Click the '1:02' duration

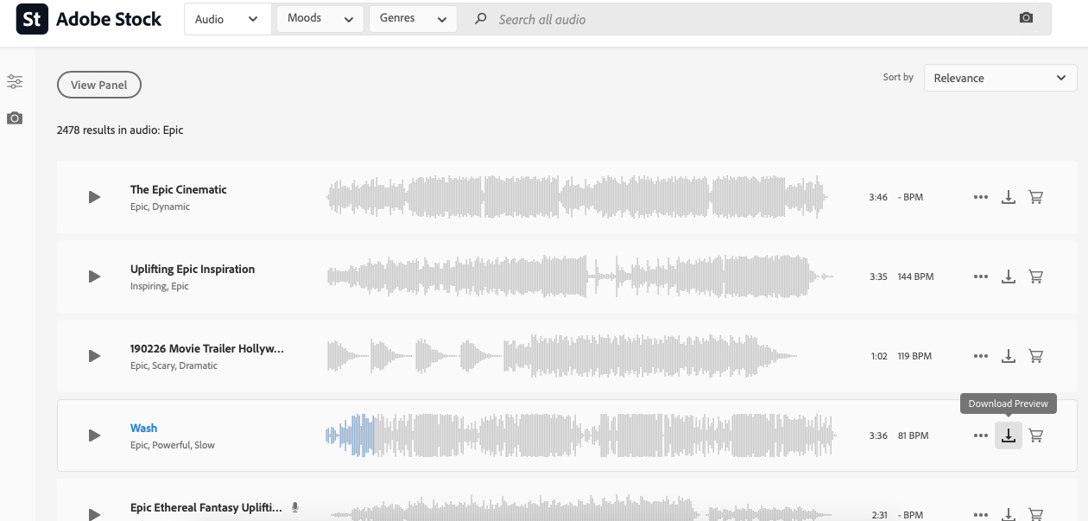click(879, 356)
